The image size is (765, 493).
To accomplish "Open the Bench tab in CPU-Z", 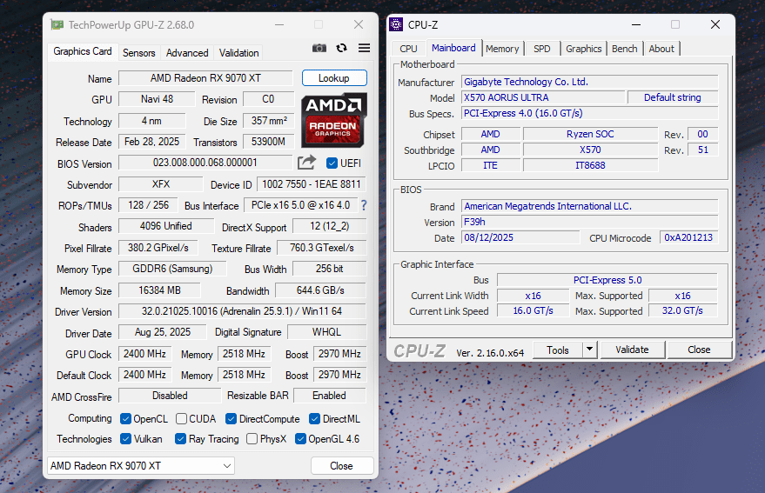I will point(625,49).
